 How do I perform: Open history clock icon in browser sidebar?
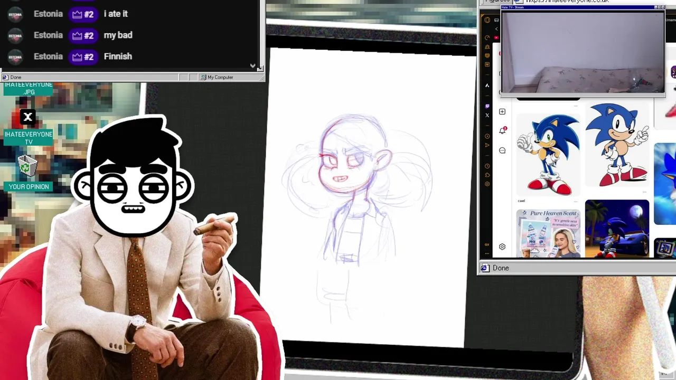tap(487, 166)
